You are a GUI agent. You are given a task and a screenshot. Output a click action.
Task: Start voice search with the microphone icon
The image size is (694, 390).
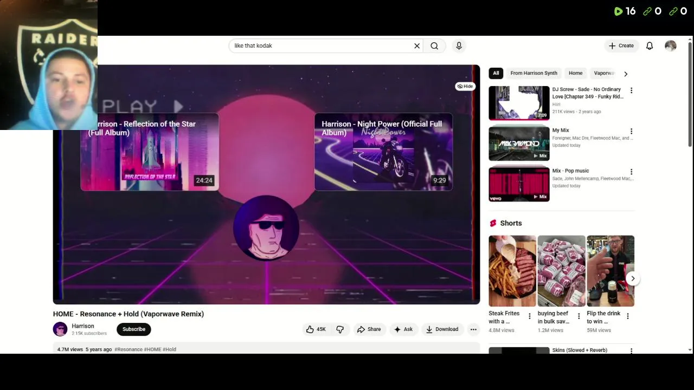pos(459,46)
